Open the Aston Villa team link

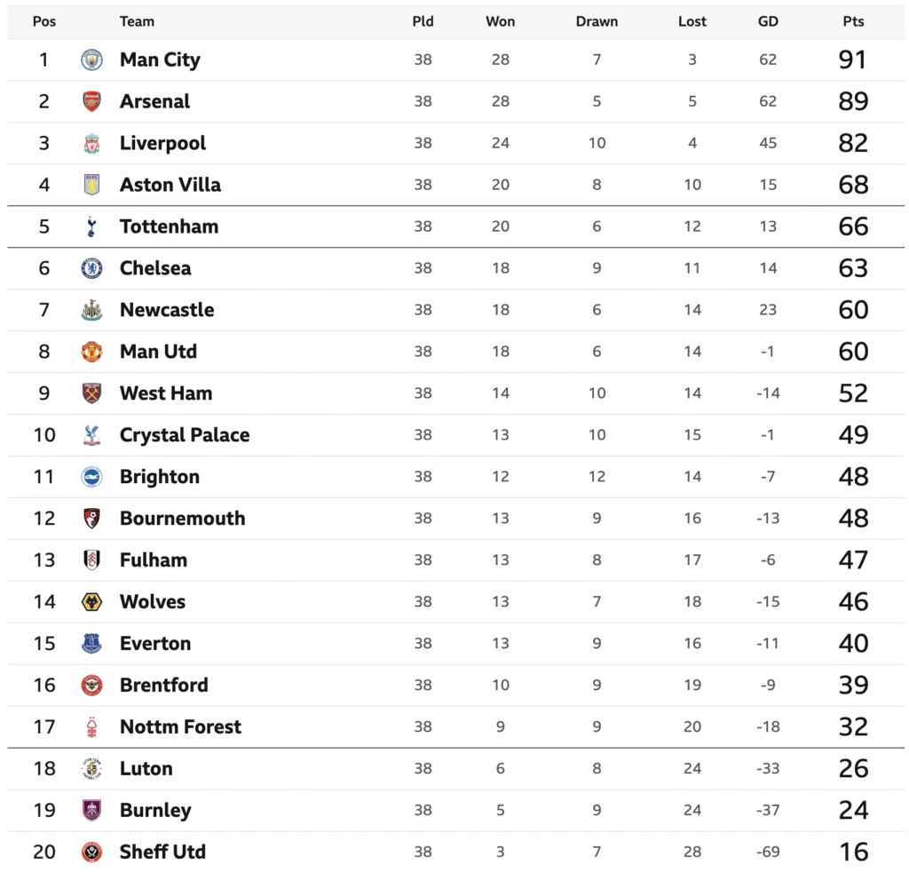(170, 185)
